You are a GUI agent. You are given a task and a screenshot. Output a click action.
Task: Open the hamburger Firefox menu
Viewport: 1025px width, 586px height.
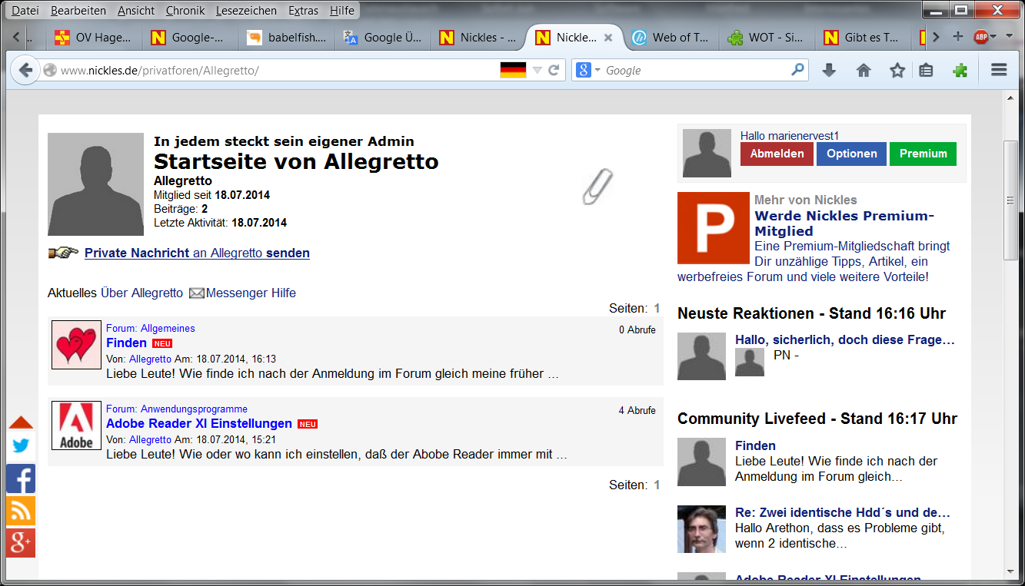(x=999, y=71)
